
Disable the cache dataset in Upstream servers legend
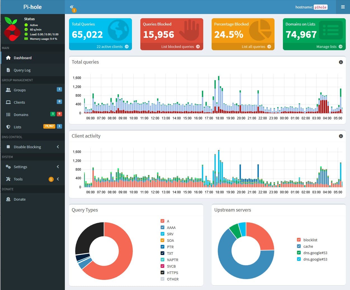click(299, 246)
